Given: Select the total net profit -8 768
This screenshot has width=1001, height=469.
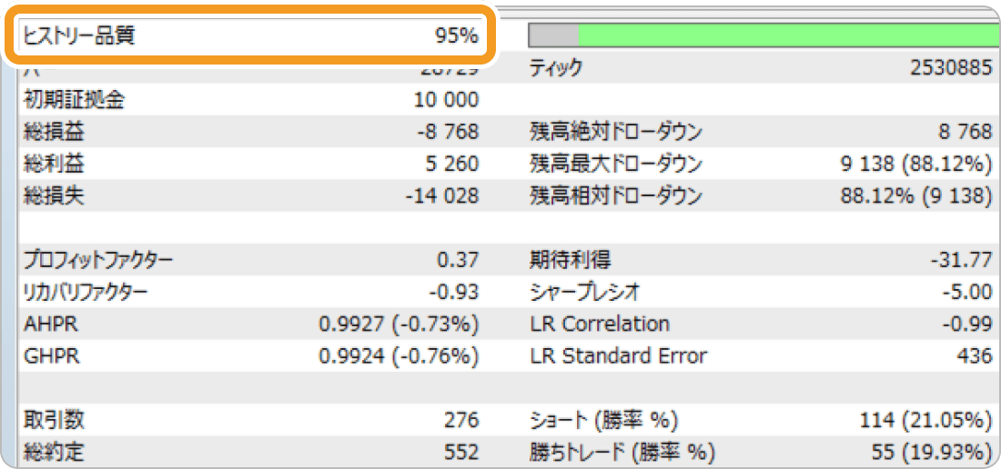Looking at the screenshot, I should coord(447,132).
